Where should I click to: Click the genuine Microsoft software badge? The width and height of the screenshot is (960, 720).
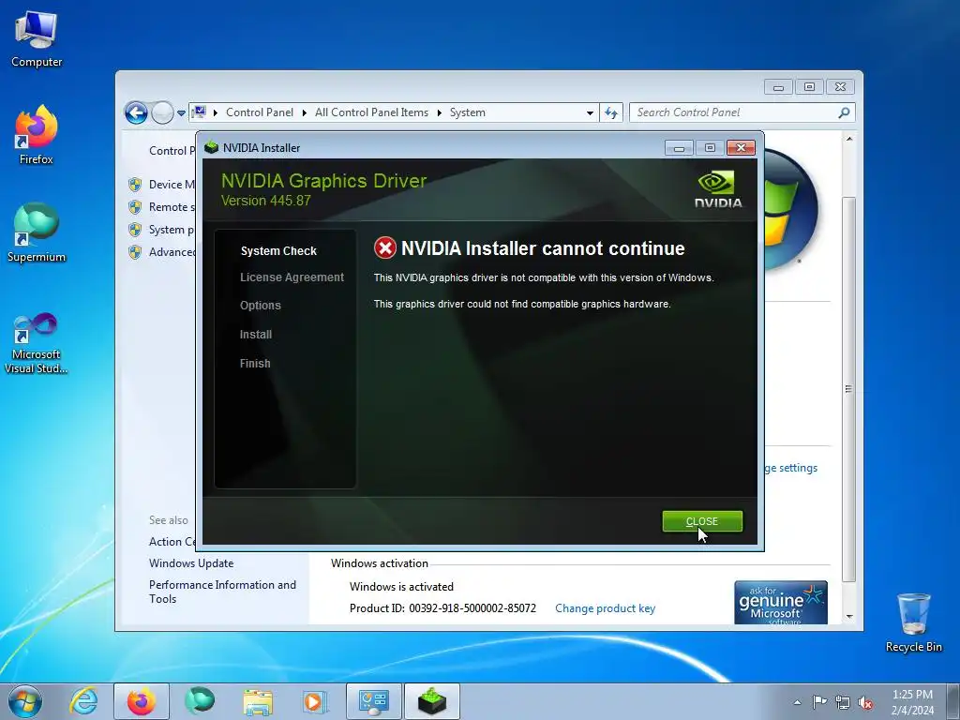coord(781,603)
